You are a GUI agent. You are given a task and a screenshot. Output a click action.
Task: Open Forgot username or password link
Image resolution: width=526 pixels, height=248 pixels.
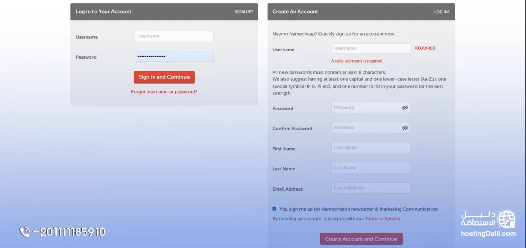164,92
